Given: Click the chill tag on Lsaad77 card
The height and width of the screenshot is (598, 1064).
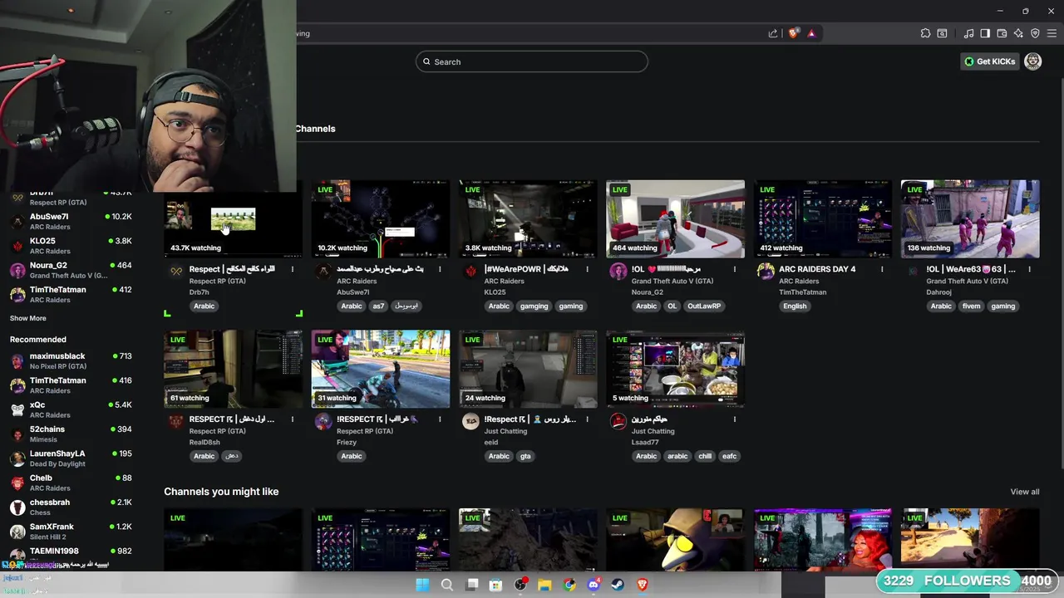Looking at the screenshot, I should coord(705,456).
